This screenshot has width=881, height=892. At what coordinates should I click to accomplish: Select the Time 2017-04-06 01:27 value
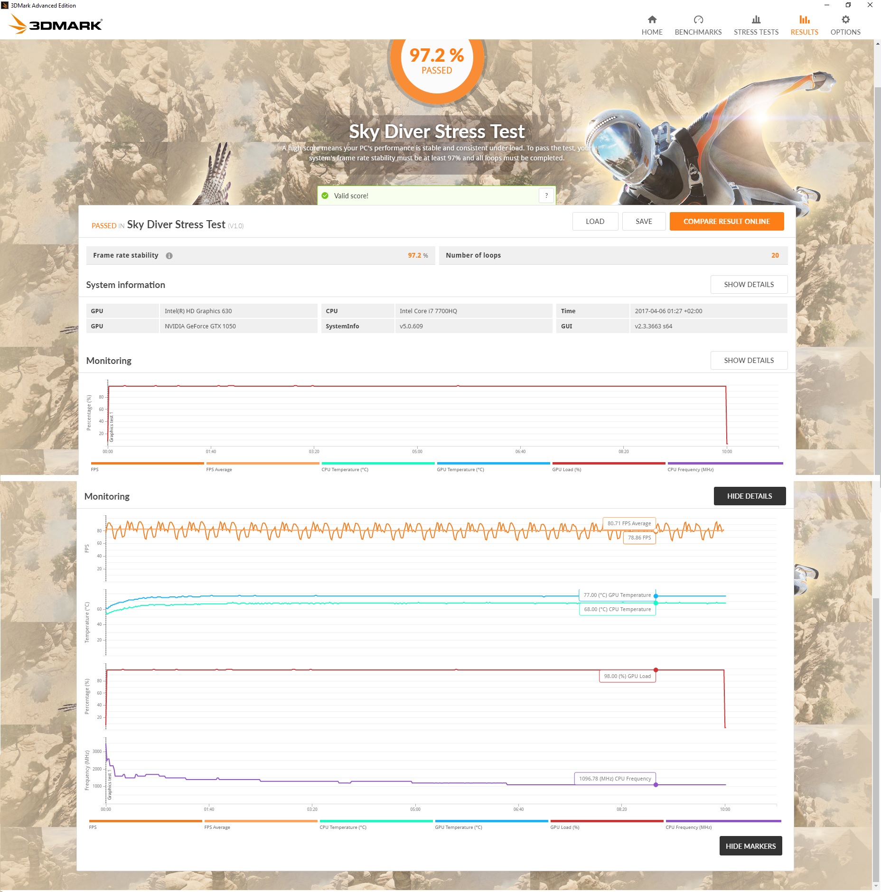coord(668,311)
